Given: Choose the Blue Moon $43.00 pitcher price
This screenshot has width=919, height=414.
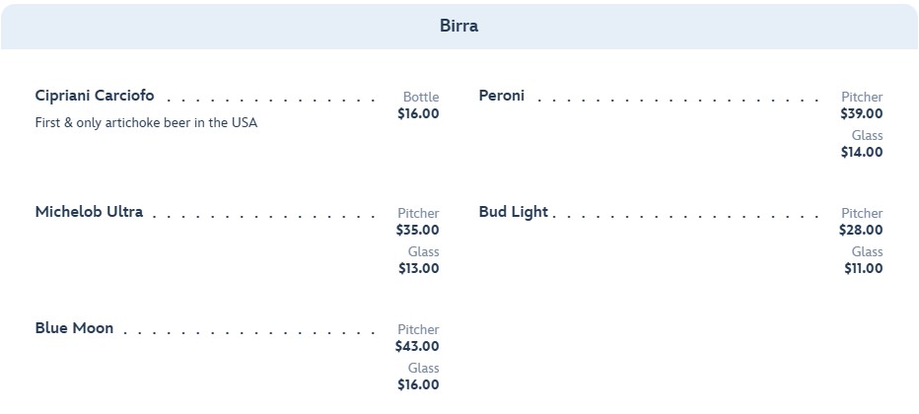Looking at the screenshot, I should coord(417,346).
